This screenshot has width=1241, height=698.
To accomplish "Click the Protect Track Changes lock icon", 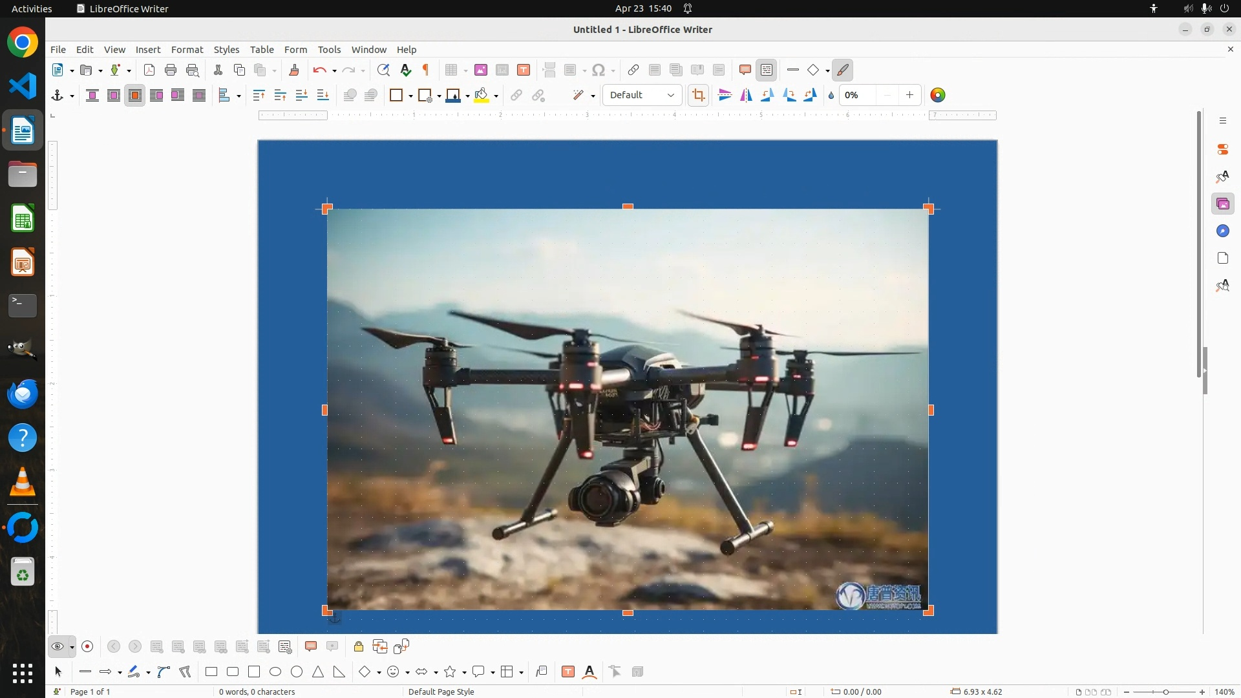I will (x=359, y=647).
